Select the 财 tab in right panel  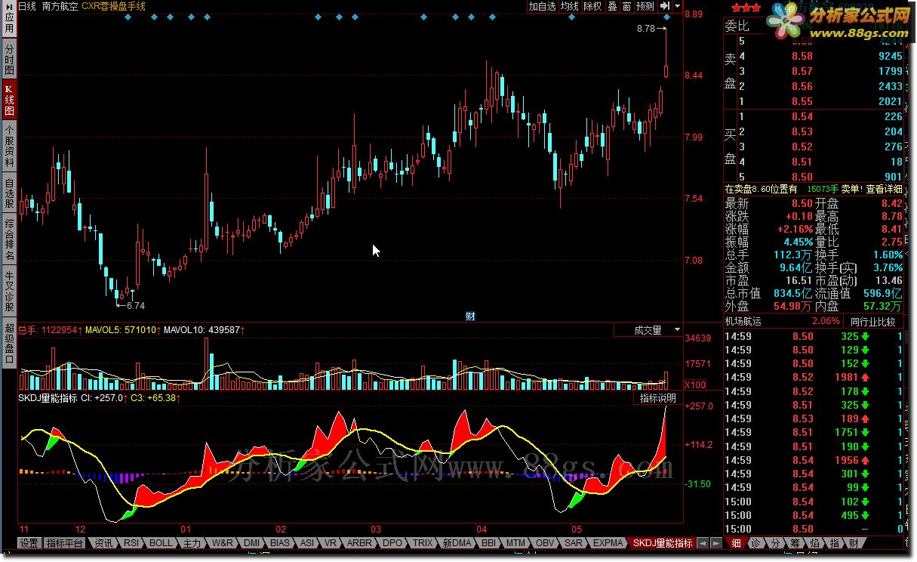tap(854, 543)
